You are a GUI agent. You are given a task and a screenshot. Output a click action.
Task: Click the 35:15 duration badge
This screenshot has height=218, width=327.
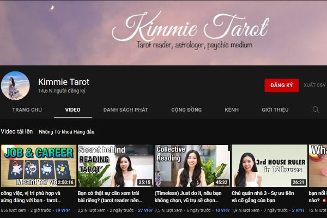point(144,183)
